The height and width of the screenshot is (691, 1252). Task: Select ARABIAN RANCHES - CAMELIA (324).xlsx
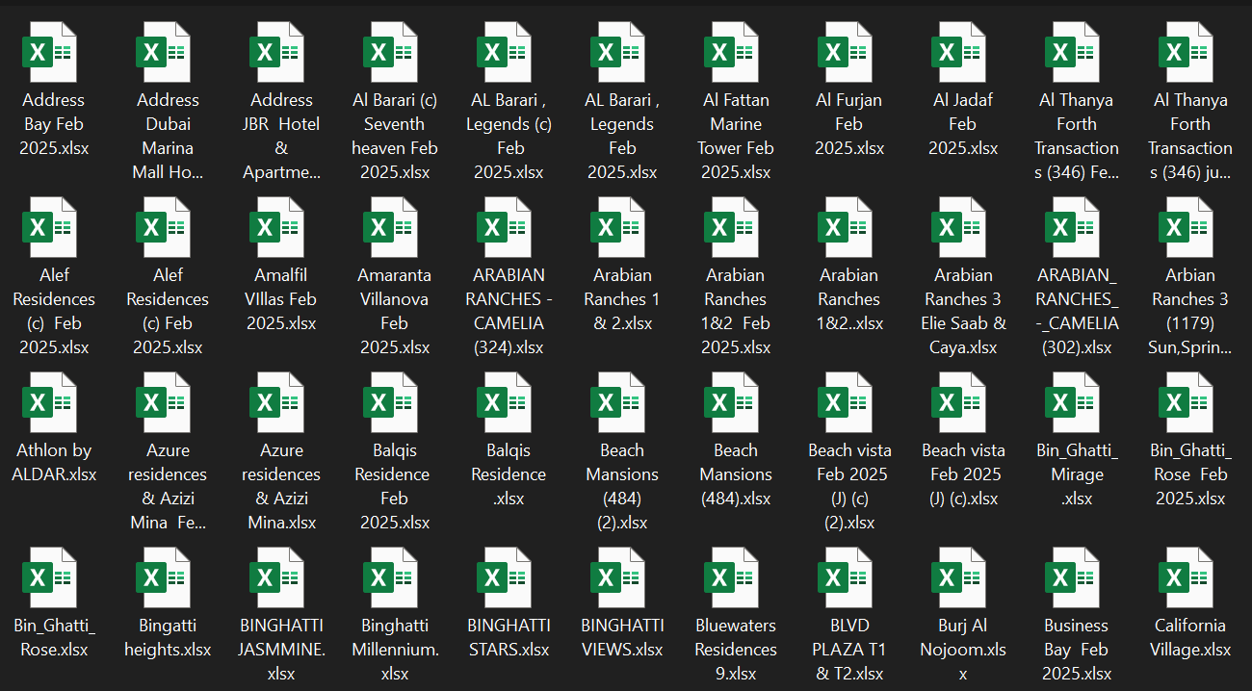508,228
